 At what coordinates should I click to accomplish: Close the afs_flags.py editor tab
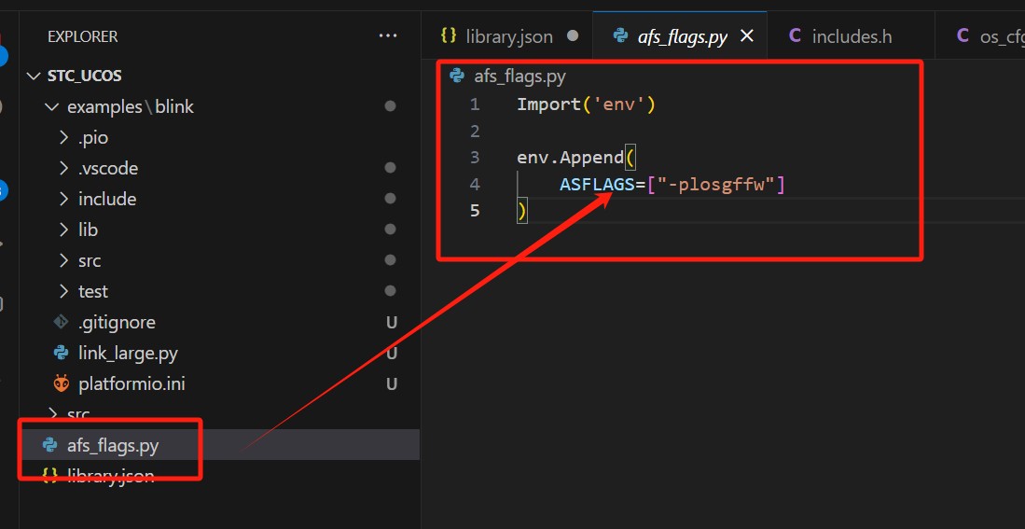(746, 36)
